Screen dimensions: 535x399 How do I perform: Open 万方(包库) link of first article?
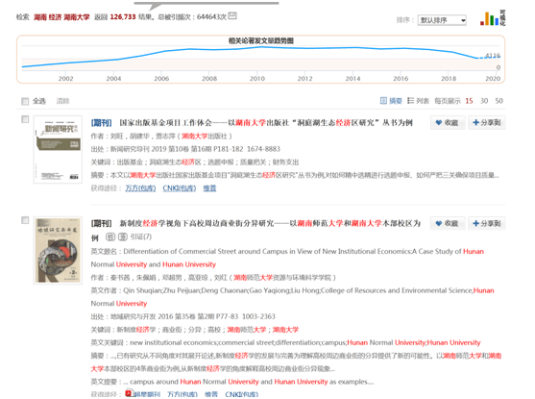pos(140,188)
